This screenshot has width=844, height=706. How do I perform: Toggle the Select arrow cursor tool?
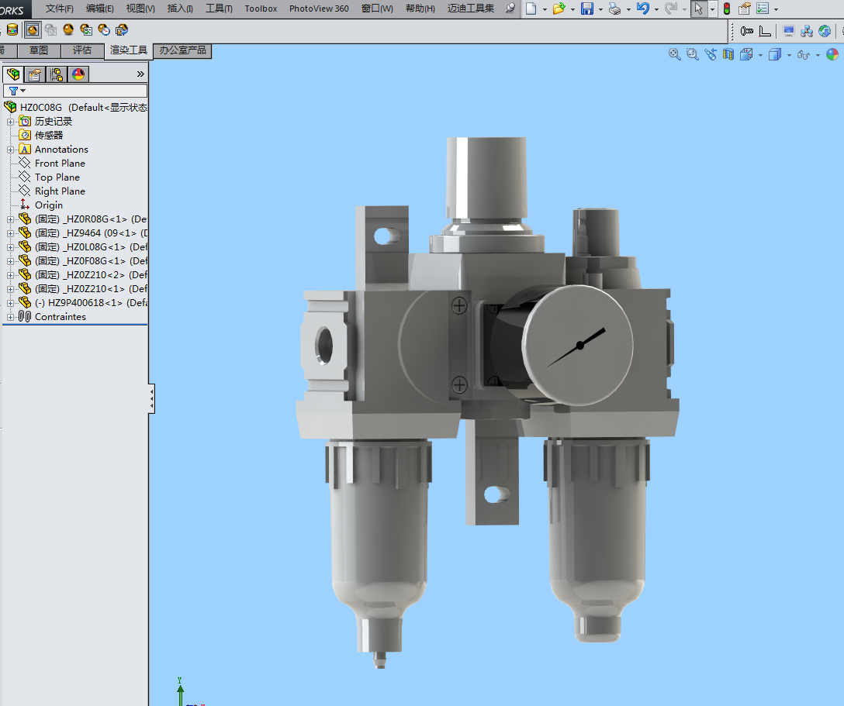(x=698, y=9)
